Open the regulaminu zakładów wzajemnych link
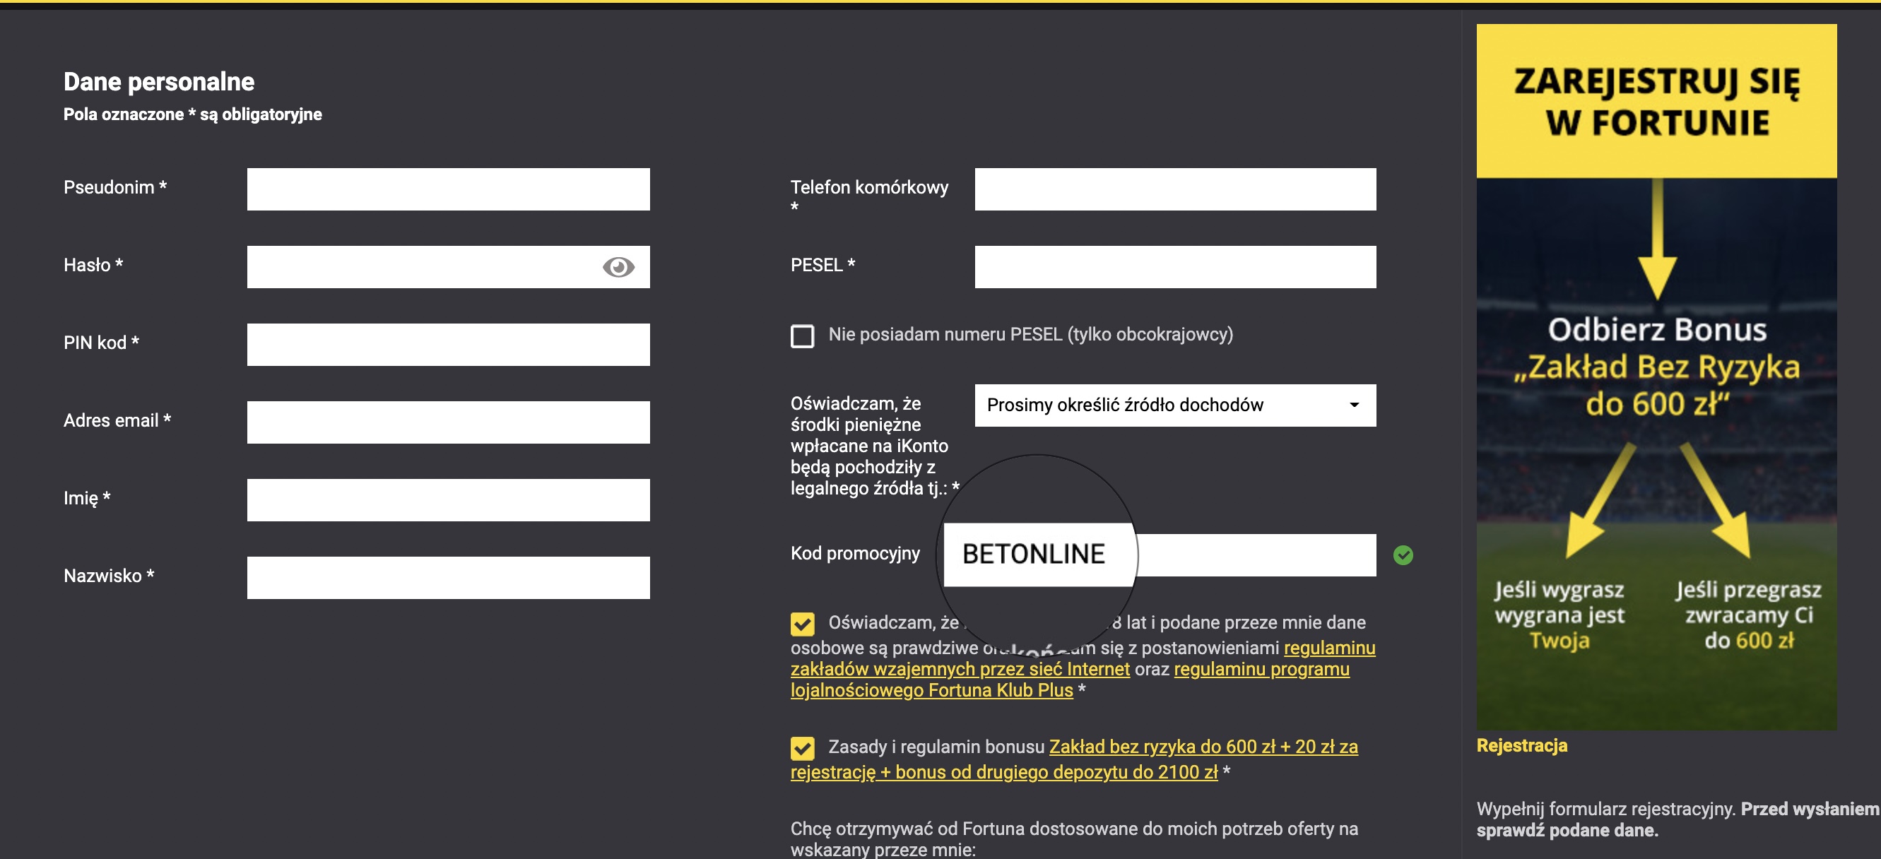 pos(1083,658)
